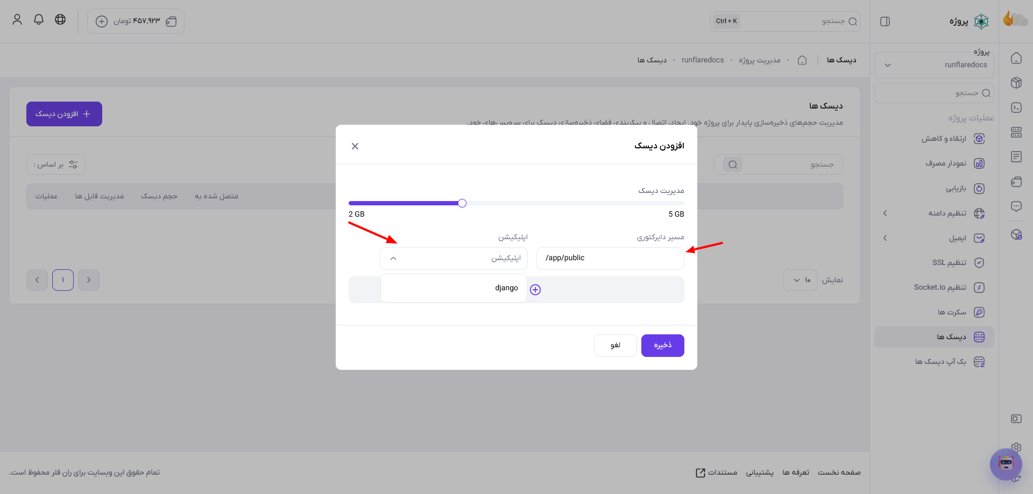The image size is (1033, 494).
Task: Toggle the sidebar collapse icon
Action: [885, 22]
